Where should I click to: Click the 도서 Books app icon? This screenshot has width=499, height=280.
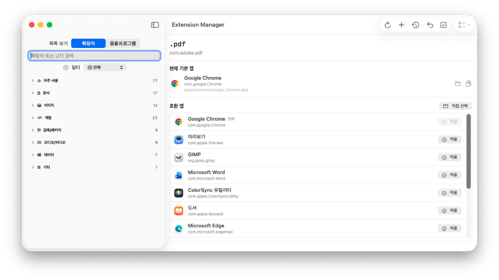pos(179,211)
